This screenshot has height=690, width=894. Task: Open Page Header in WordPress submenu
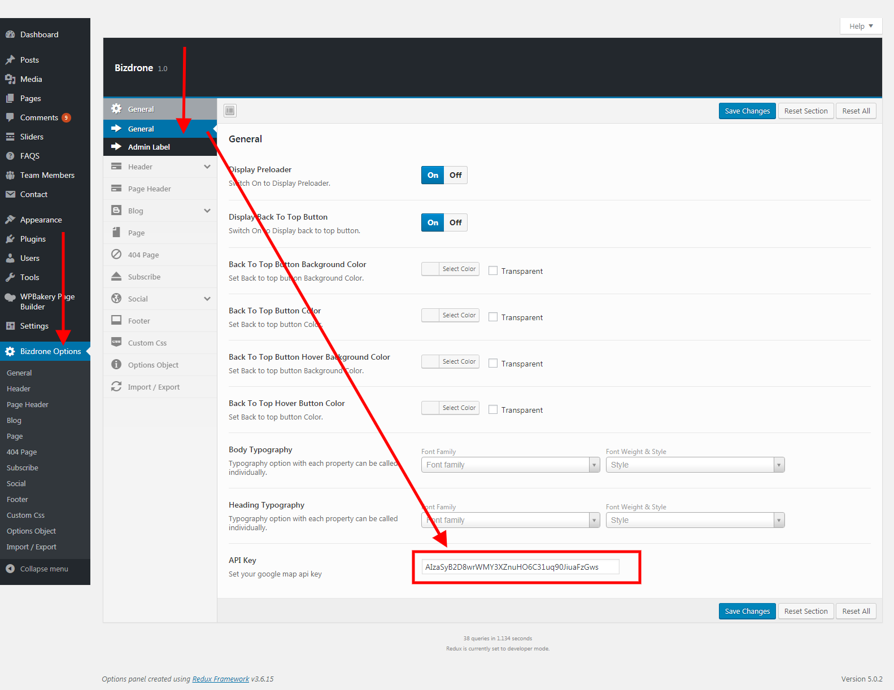pyautogui.click(x=28, y=404)
